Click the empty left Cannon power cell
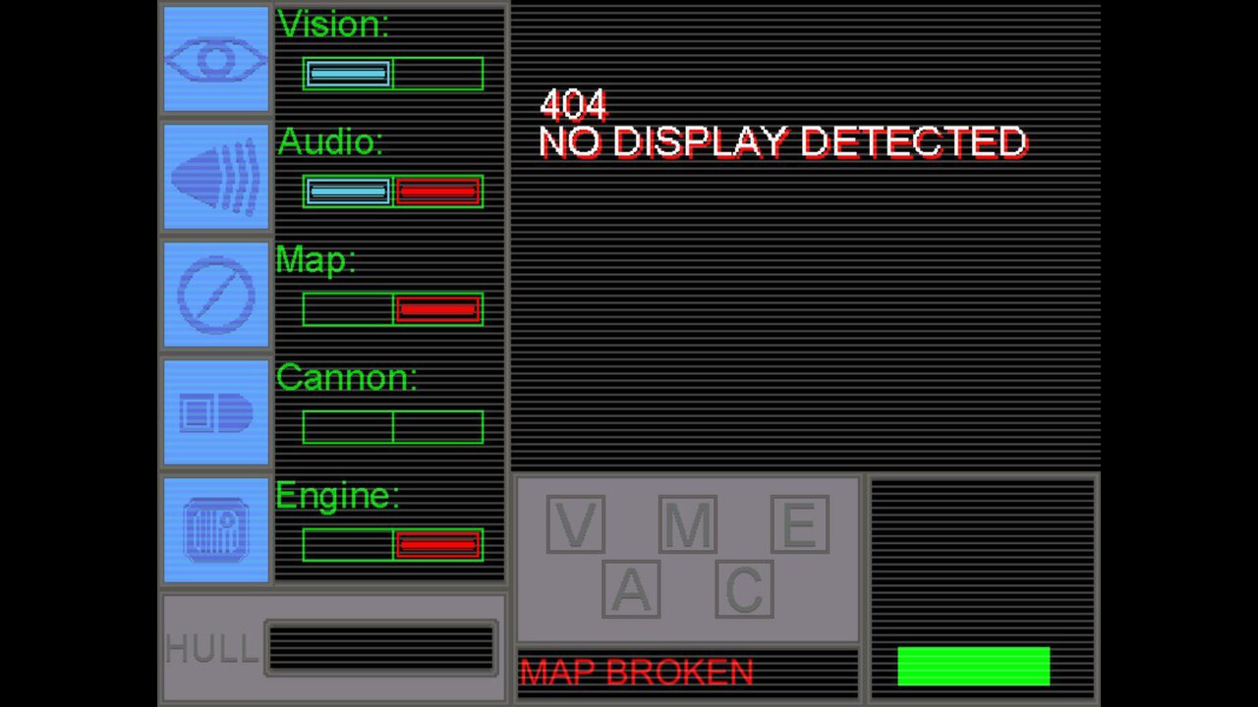Screen dimensions: 1258x707 [348, 427]
